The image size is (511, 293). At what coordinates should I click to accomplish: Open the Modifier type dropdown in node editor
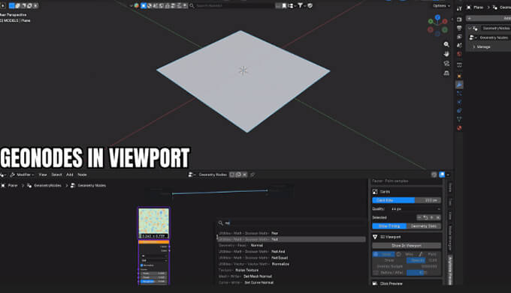(x=22, y=175)
